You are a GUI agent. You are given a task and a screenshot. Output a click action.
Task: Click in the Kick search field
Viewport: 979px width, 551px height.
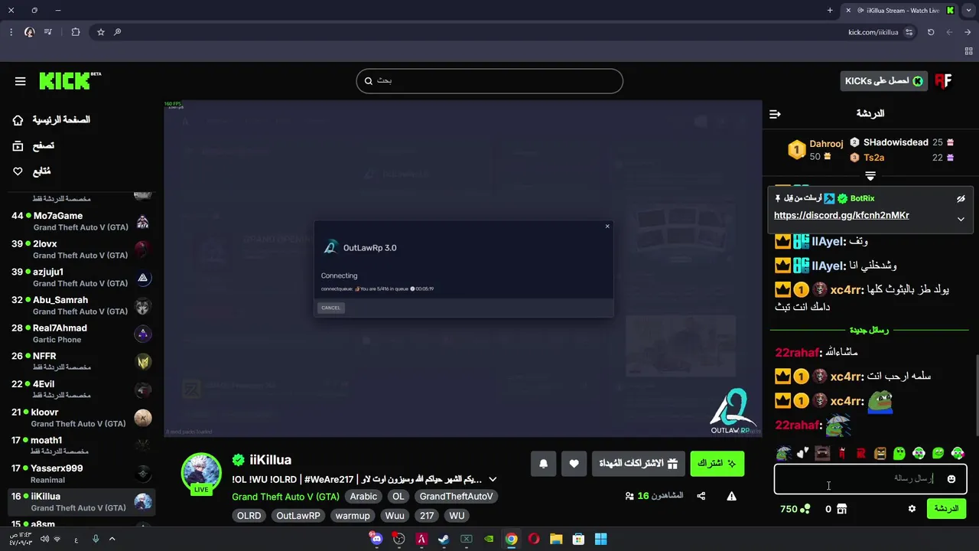pyautogui.click(x=489, y=81)
